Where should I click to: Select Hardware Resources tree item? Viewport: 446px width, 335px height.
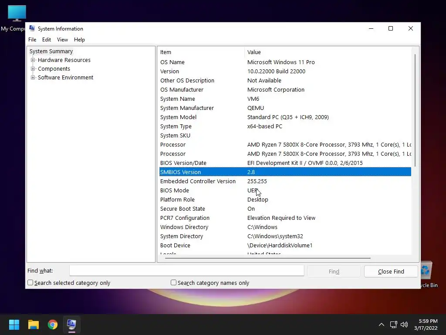point(64,60)
